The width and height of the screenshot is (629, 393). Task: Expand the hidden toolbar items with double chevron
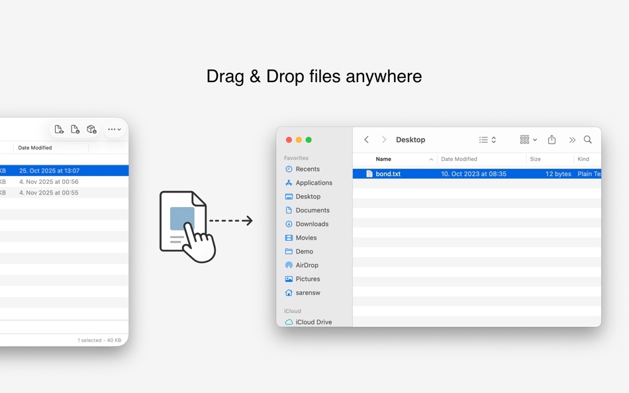click(x=573, y=140)
